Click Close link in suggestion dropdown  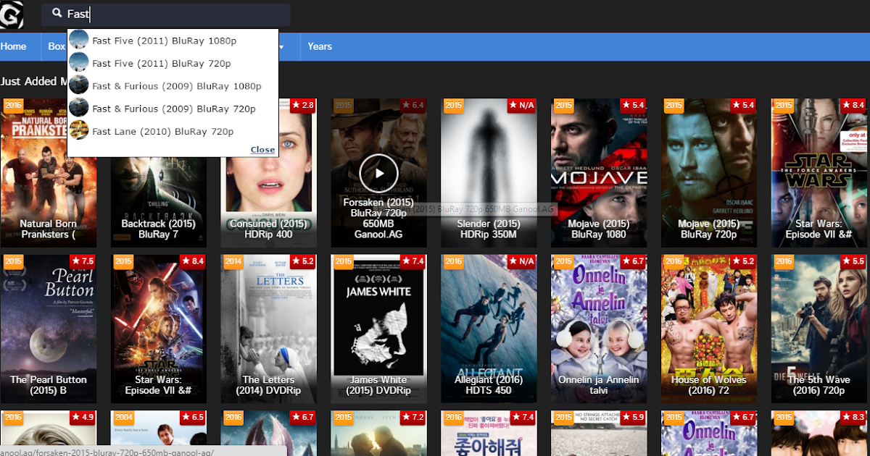pos(262,149)
